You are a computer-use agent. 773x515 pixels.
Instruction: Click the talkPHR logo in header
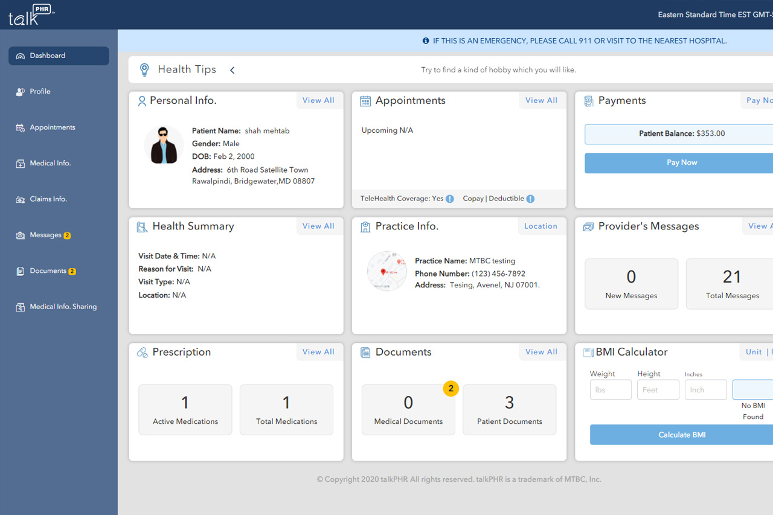[x=31, y=15]
